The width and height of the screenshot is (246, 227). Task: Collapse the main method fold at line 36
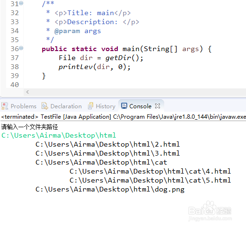point(21,48)
